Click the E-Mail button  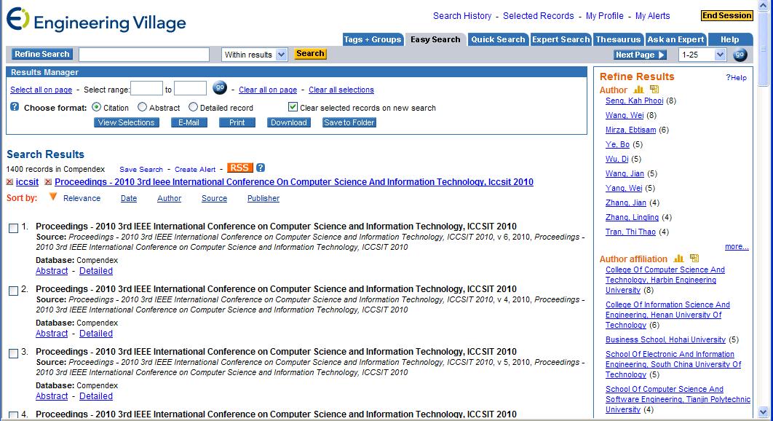pyautogui.click(x=189, y=122)
